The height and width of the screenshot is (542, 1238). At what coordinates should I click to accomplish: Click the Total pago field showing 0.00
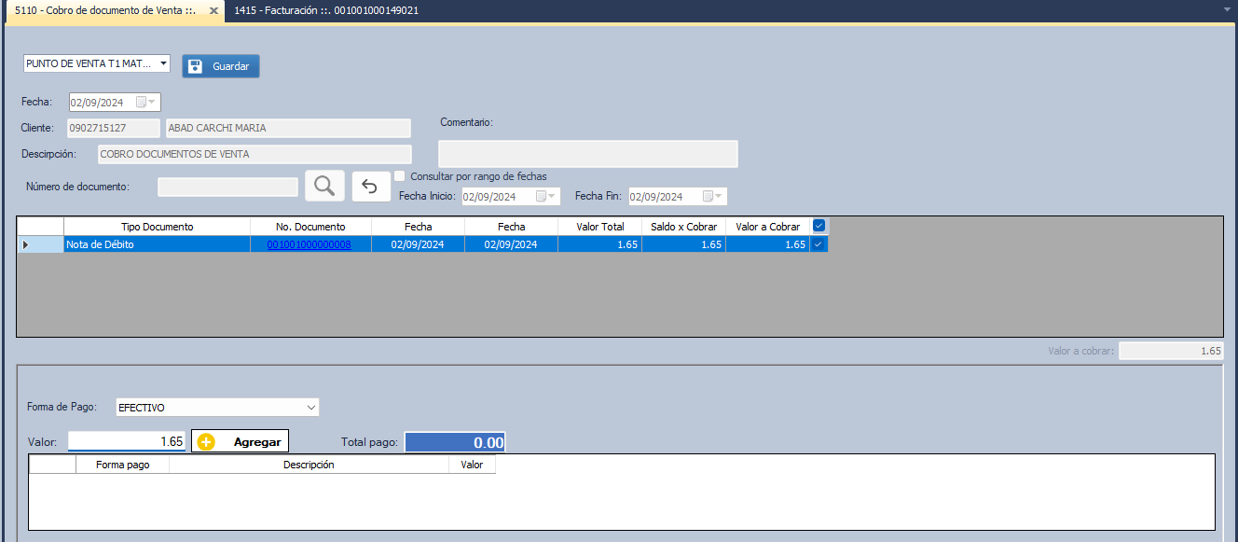[455, 442]
